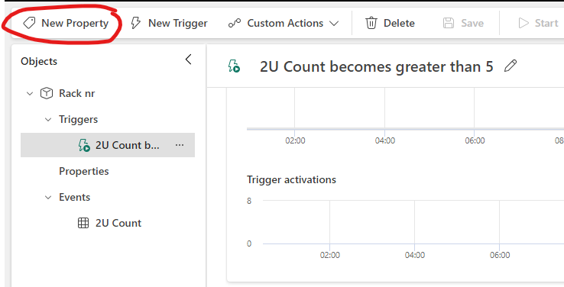564x287 pixels.
Task: Click the Save floppy disk icon
Action: (449, 24)
